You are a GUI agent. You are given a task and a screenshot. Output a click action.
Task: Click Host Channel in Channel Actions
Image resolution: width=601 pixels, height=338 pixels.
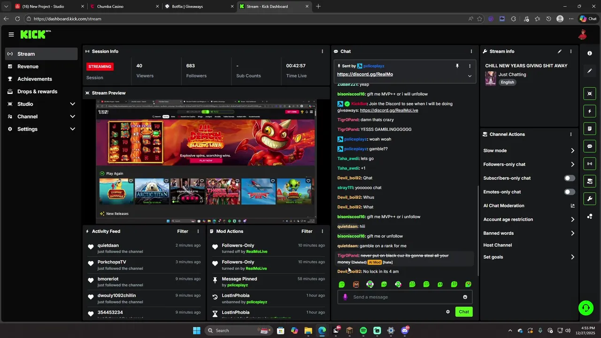[x=498, y=245]
